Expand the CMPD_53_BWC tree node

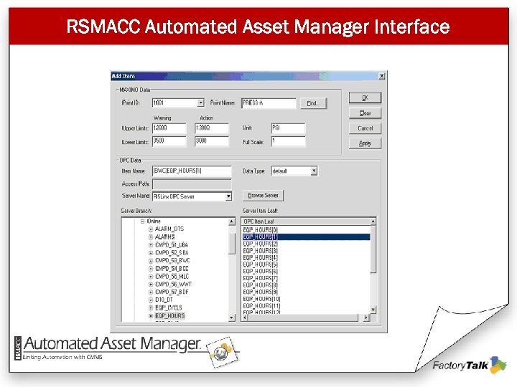click(x=151, y=261)
